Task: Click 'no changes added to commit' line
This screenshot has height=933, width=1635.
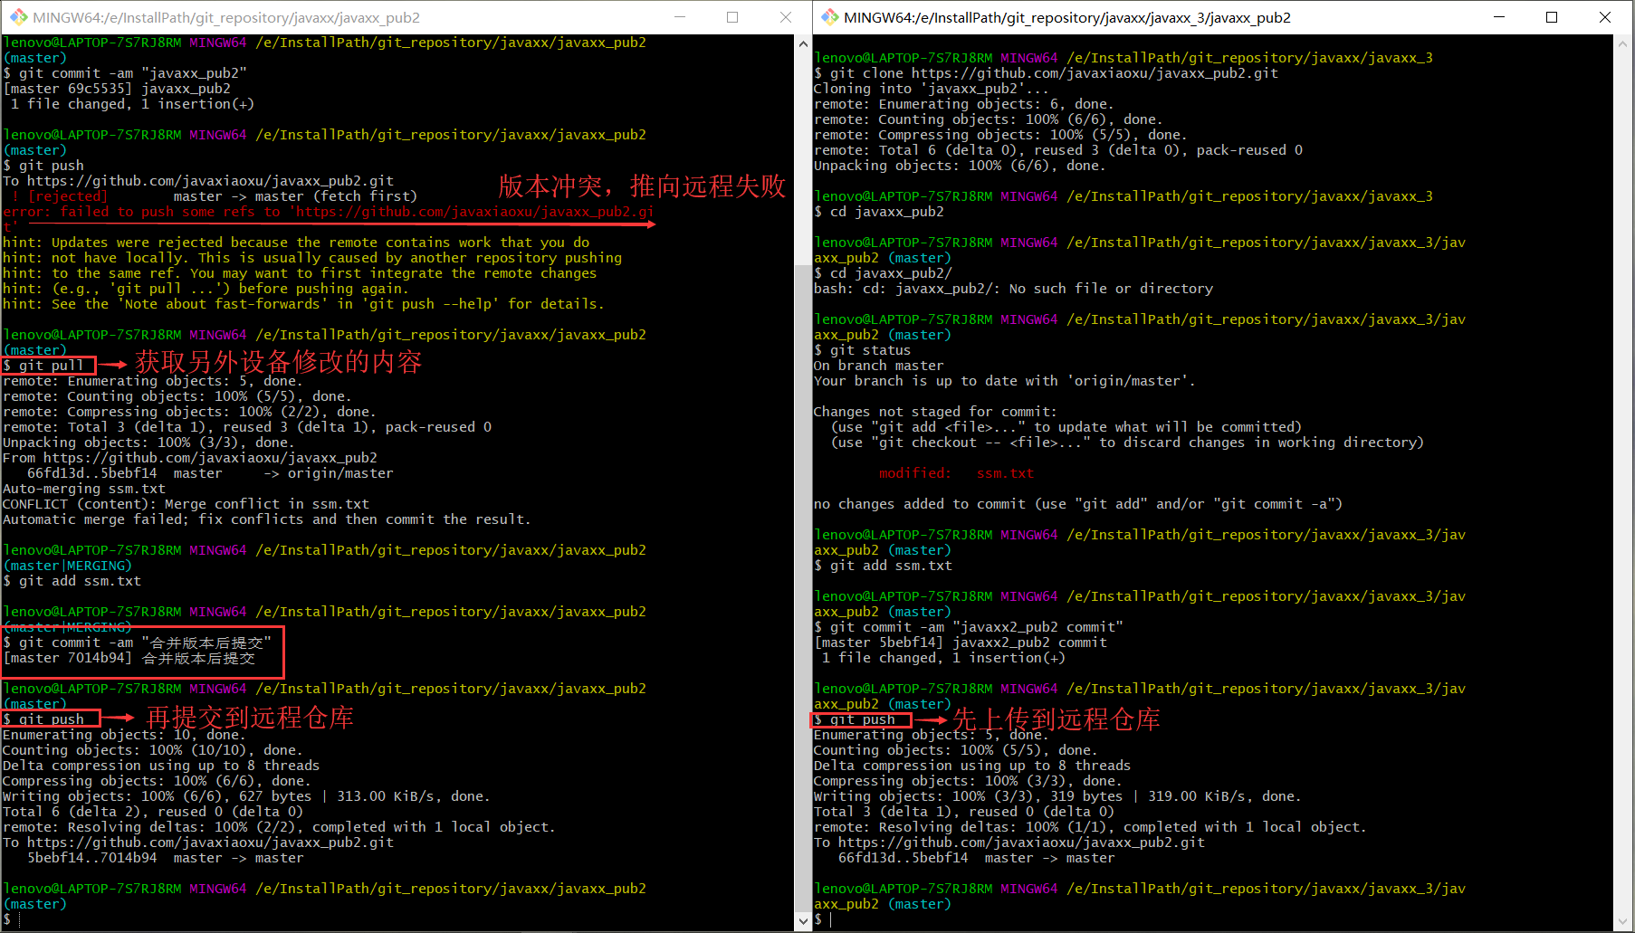Action: pos(1078,504)
